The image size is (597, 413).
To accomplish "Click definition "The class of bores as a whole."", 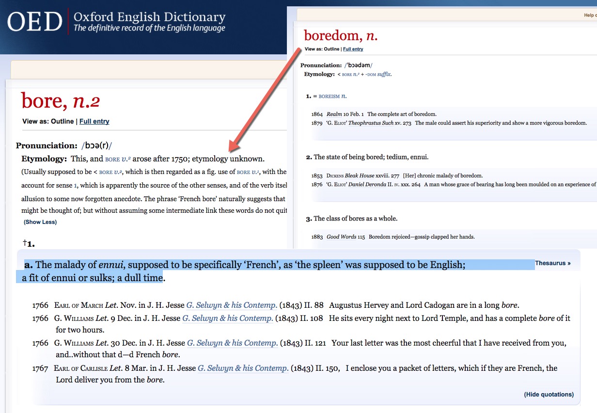I will pyautogui.click(x=356, y=219).
